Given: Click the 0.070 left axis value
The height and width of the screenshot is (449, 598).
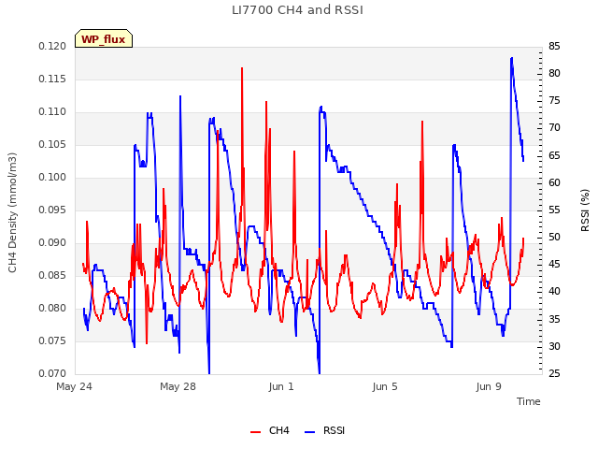Looking at the screenshot, I should tap(52, 373).
